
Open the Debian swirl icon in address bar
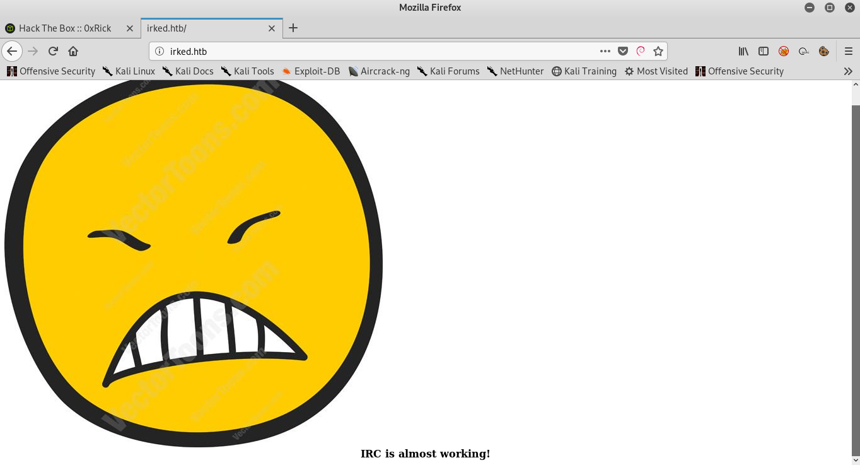coord(641,51)
